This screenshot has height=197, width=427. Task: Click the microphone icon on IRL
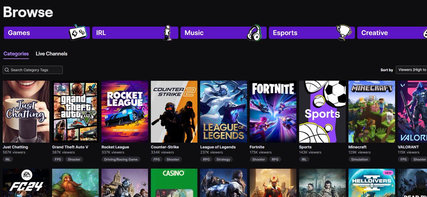pos(168,33)
